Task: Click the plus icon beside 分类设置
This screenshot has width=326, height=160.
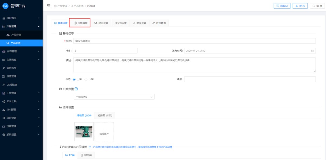Action: point(76,89)
